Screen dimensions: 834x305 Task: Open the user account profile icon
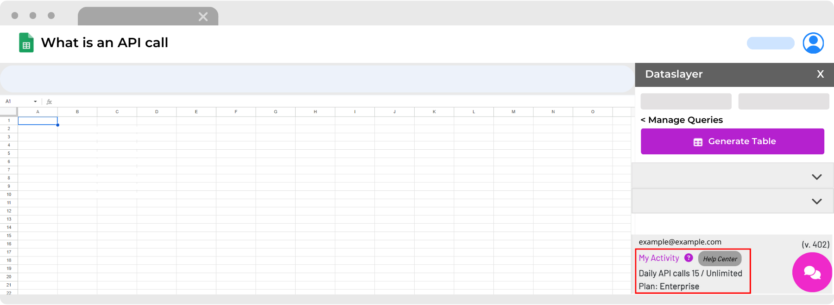click(x=813, y=43)
